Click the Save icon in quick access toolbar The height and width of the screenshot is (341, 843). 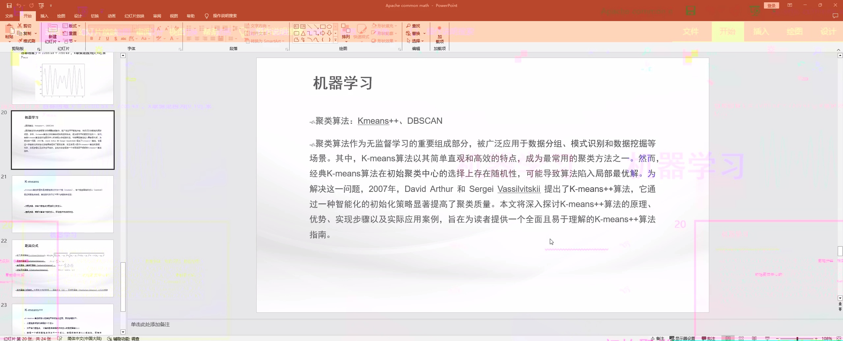[9, 6]
